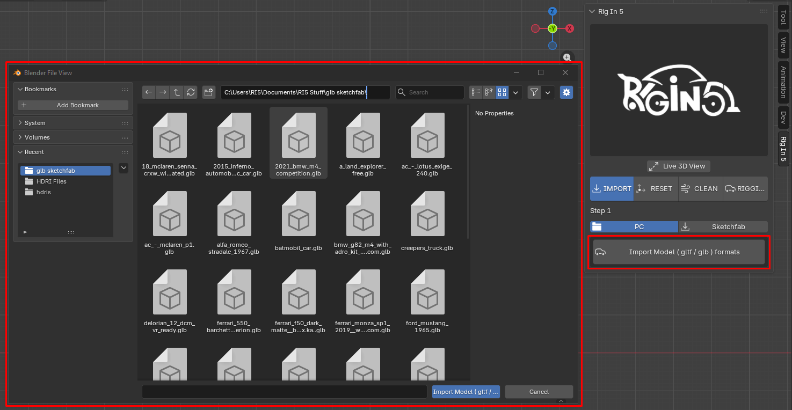
Task: Toggle the options gear region
Action: pyautogui.click(x=566, y=92)
